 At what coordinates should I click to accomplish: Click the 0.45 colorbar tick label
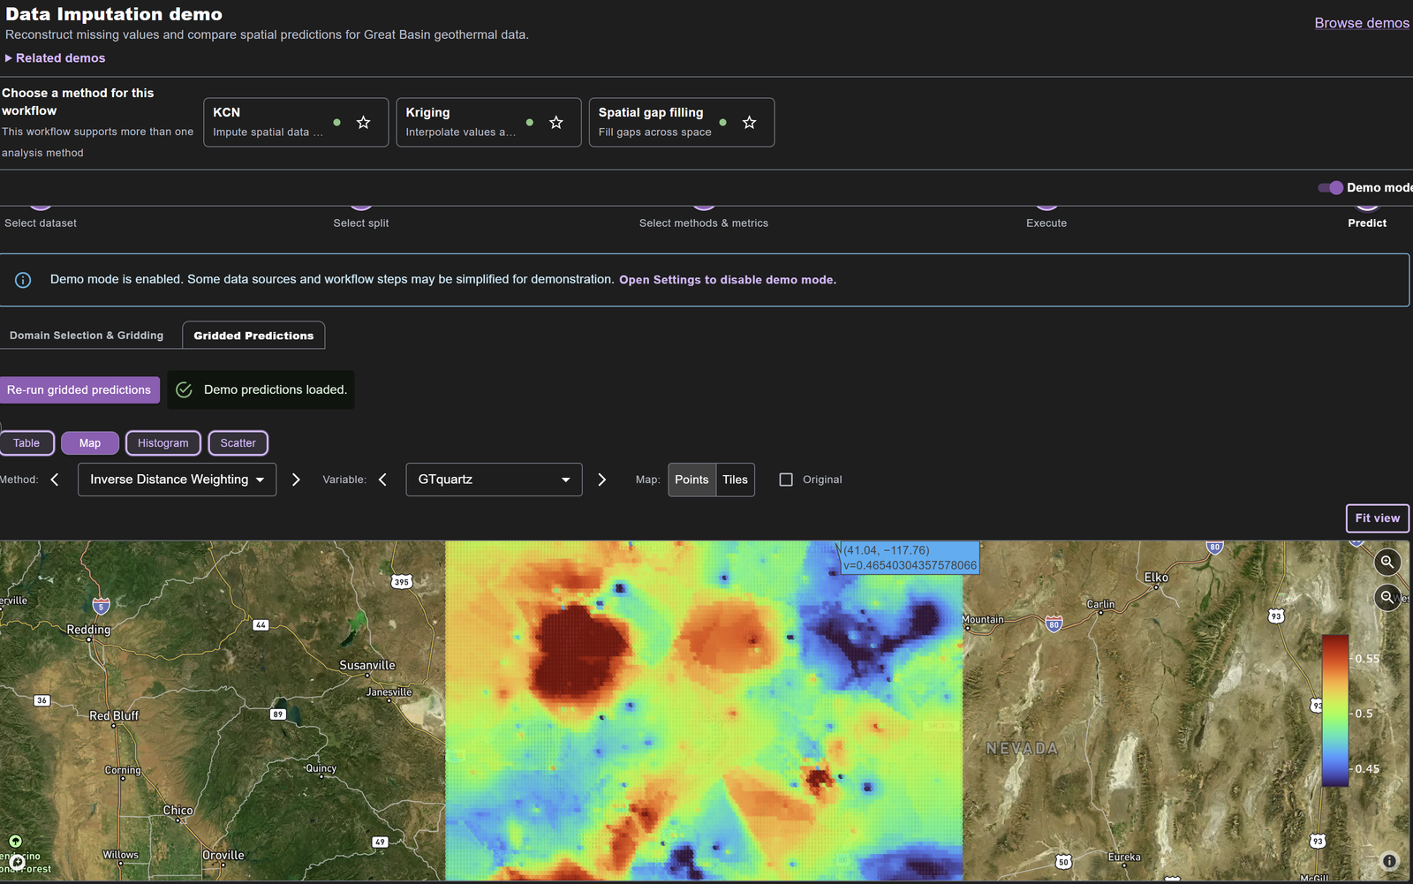click(1367, 769)
